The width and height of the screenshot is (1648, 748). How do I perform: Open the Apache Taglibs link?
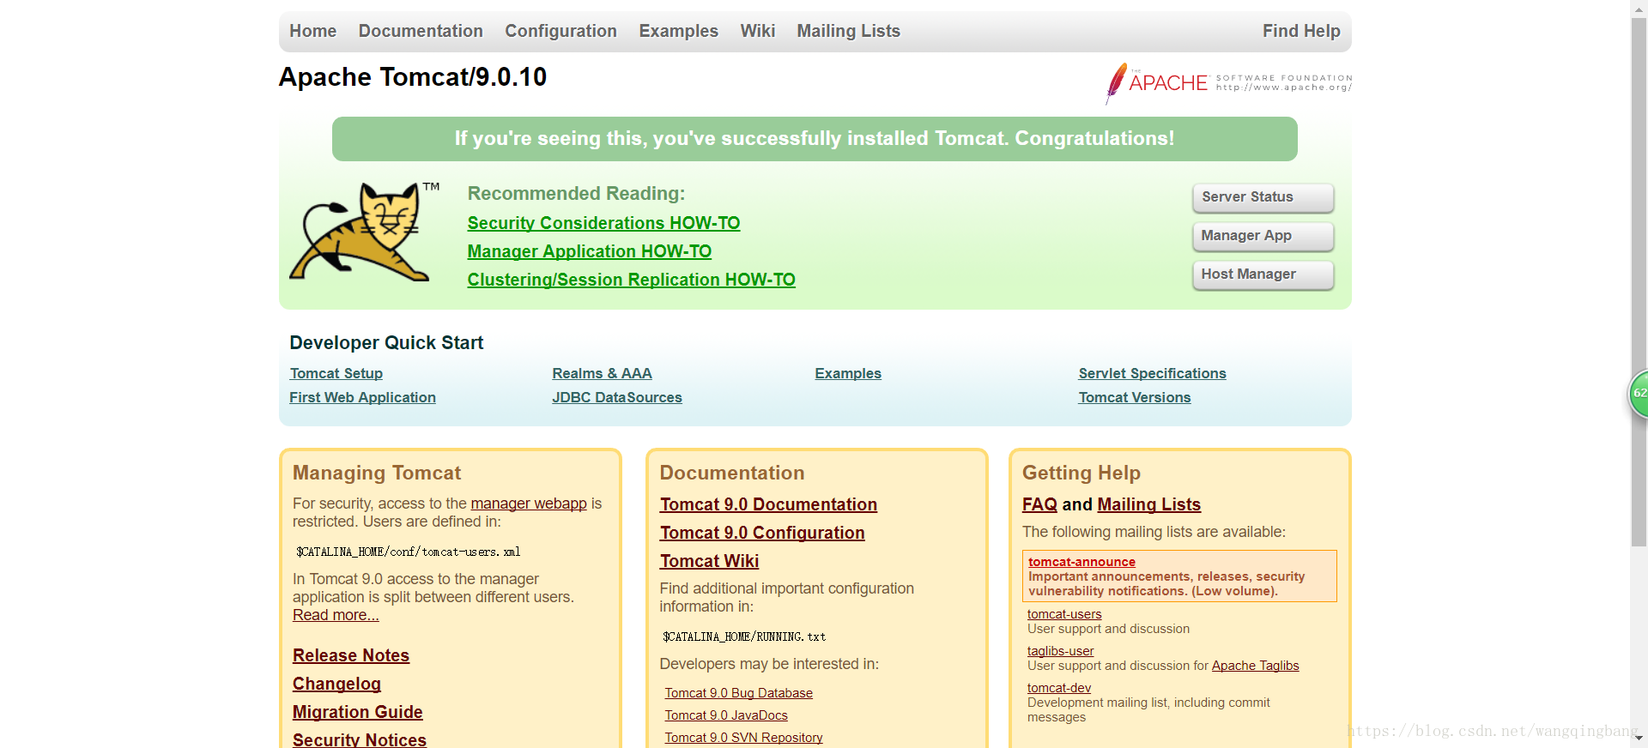coord(1255,666)
